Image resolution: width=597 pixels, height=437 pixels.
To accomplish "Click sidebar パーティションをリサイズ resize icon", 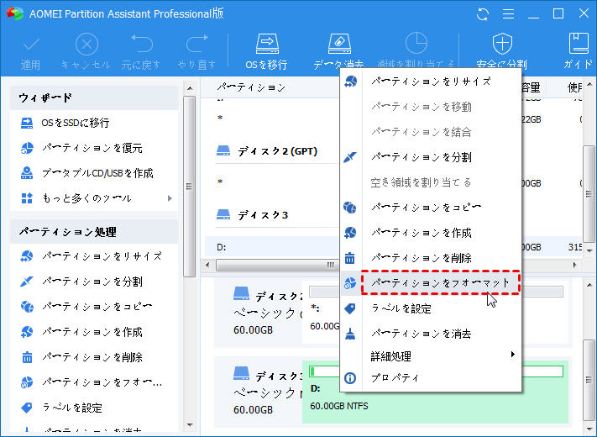I will coord(27,256).
